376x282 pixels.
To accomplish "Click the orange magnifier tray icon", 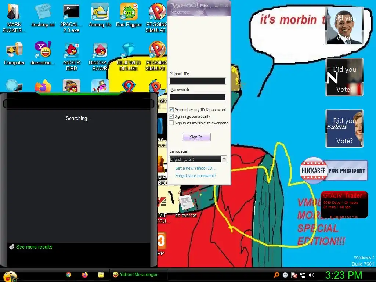I will pos(276,275).
